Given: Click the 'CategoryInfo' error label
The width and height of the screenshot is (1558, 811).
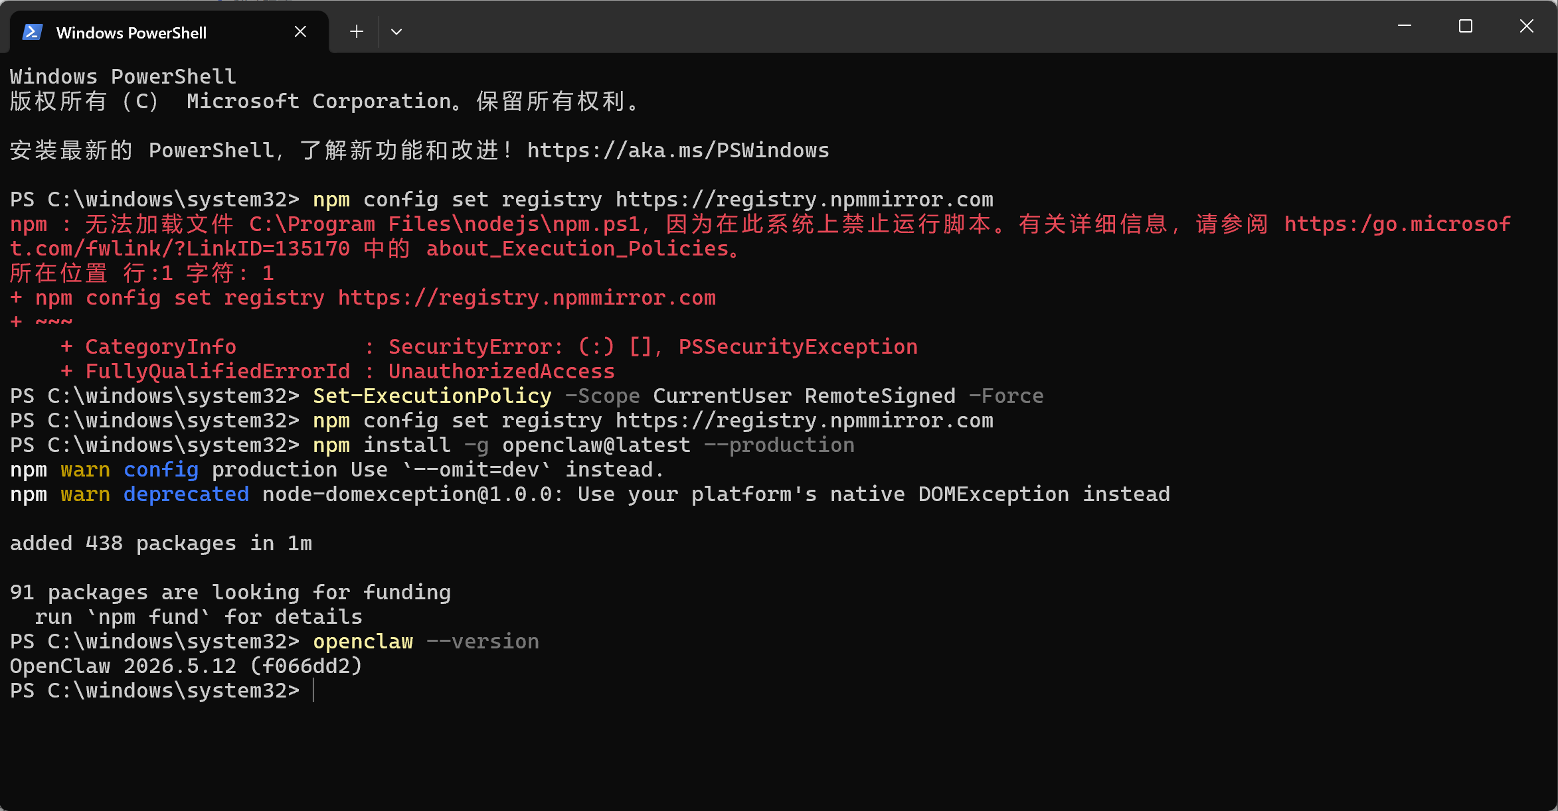Looking at the screenshot, I should click(x=161, y=347).
